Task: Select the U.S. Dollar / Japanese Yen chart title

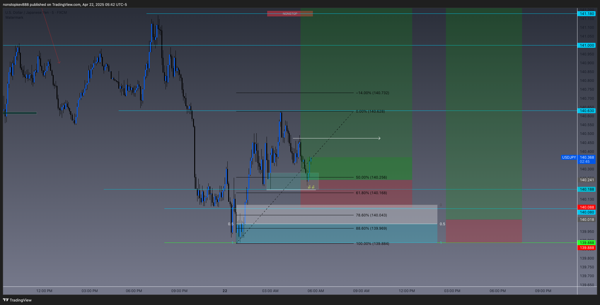Action: coord(36,13)
